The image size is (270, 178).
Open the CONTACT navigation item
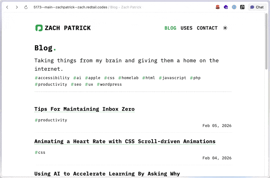(x=207, y=28)
